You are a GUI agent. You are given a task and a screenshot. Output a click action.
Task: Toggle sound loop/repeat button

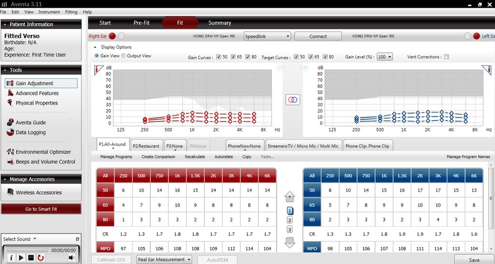[41, 258]
